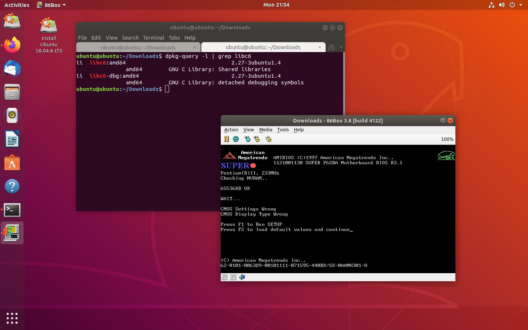Click the first floppy drive status icon
528x330 pixels.
(x=224, y=277)
